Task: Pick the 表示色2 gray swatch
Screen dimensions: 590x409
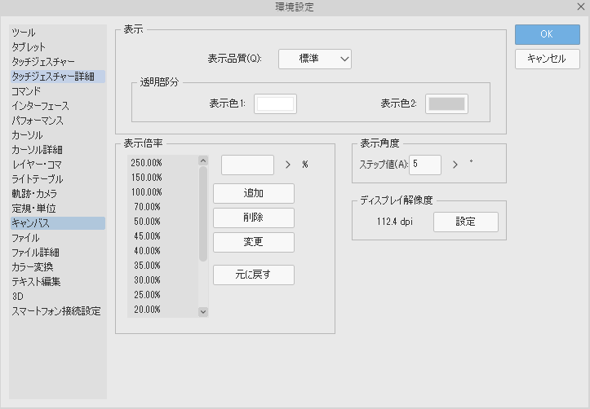Action: (x=446, y=104)
